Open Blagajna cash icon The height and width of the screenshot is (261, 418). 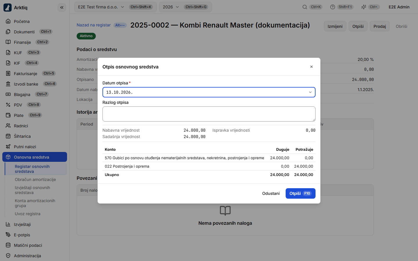coord(8,94)
